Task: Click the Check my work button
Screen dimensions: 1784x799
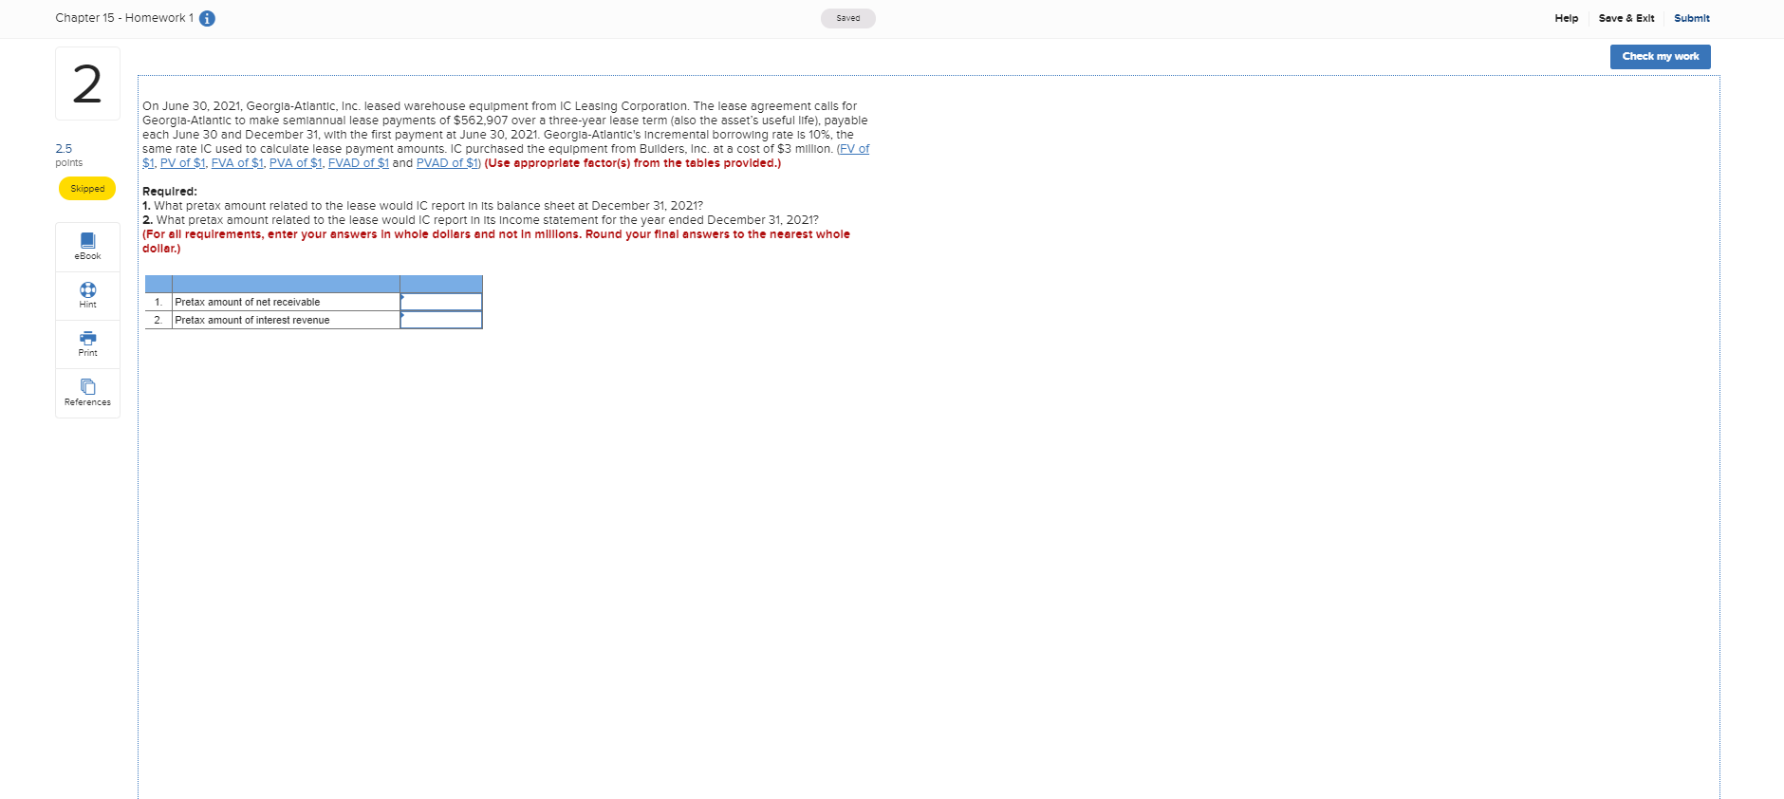Action: 1660,57
